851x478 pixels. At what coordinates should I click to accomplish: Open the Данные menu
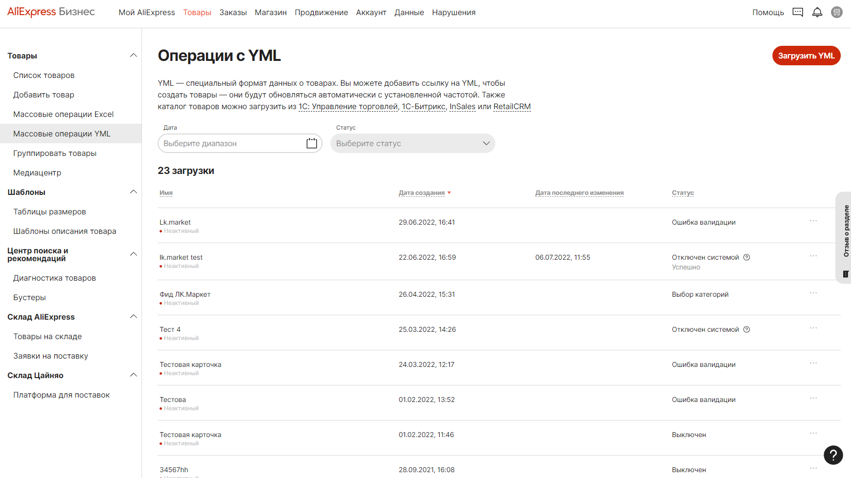pos(409,12)
